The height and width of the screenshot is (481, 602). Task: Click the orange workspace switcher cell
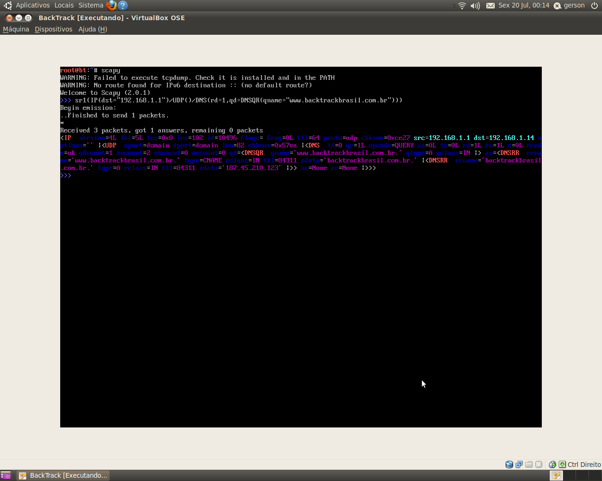point(556,475)
